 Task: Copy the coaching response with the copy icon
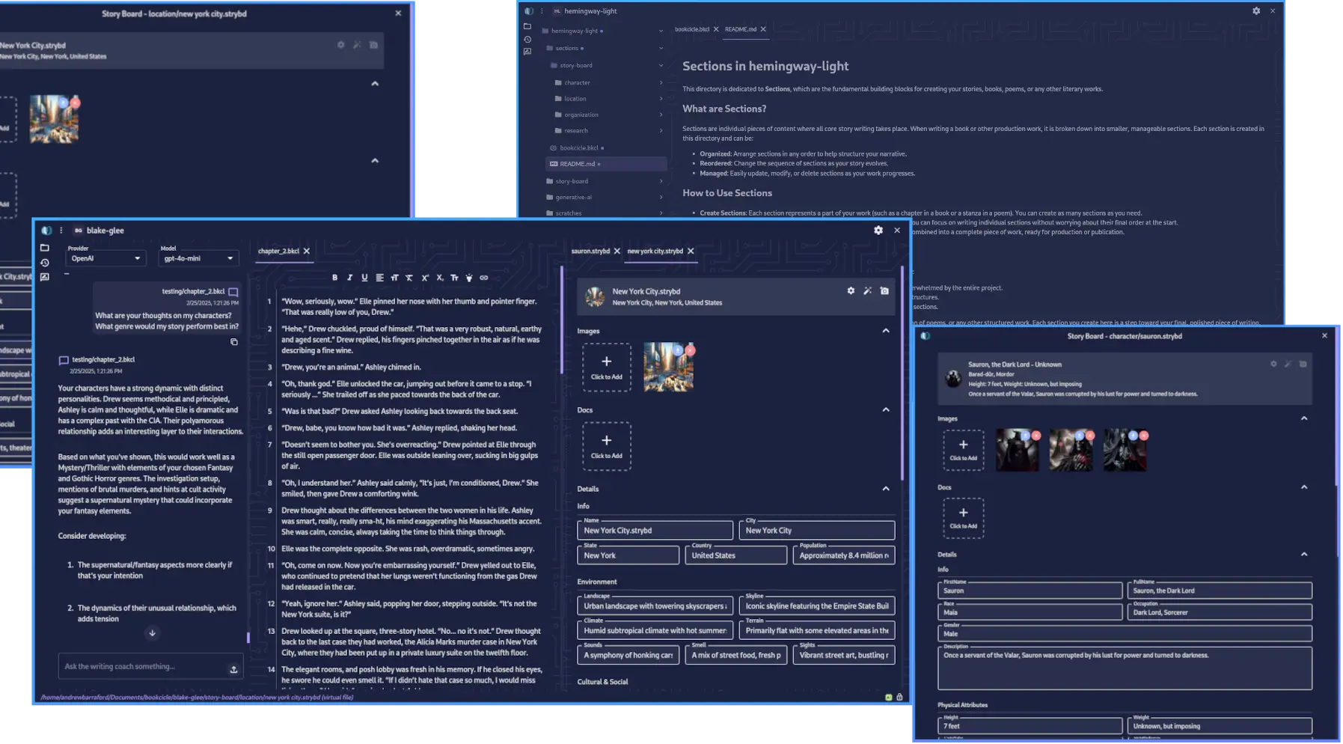pos(234,342)
